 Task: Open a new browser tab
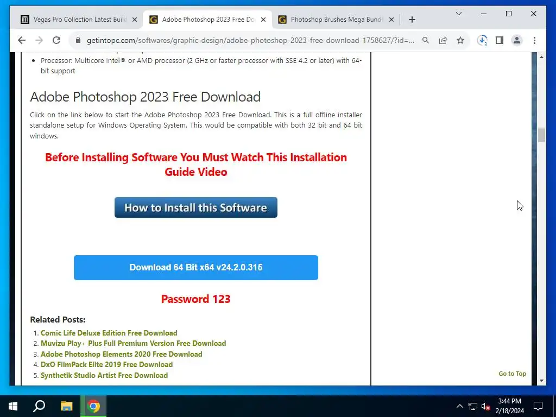412,20
